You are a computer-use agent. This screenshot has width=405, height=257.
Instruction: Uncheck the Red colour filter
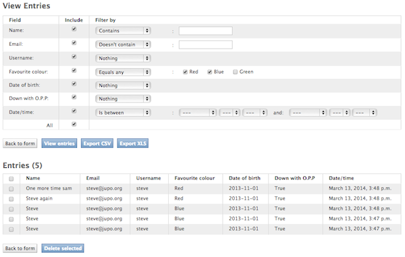pos(185,72)
